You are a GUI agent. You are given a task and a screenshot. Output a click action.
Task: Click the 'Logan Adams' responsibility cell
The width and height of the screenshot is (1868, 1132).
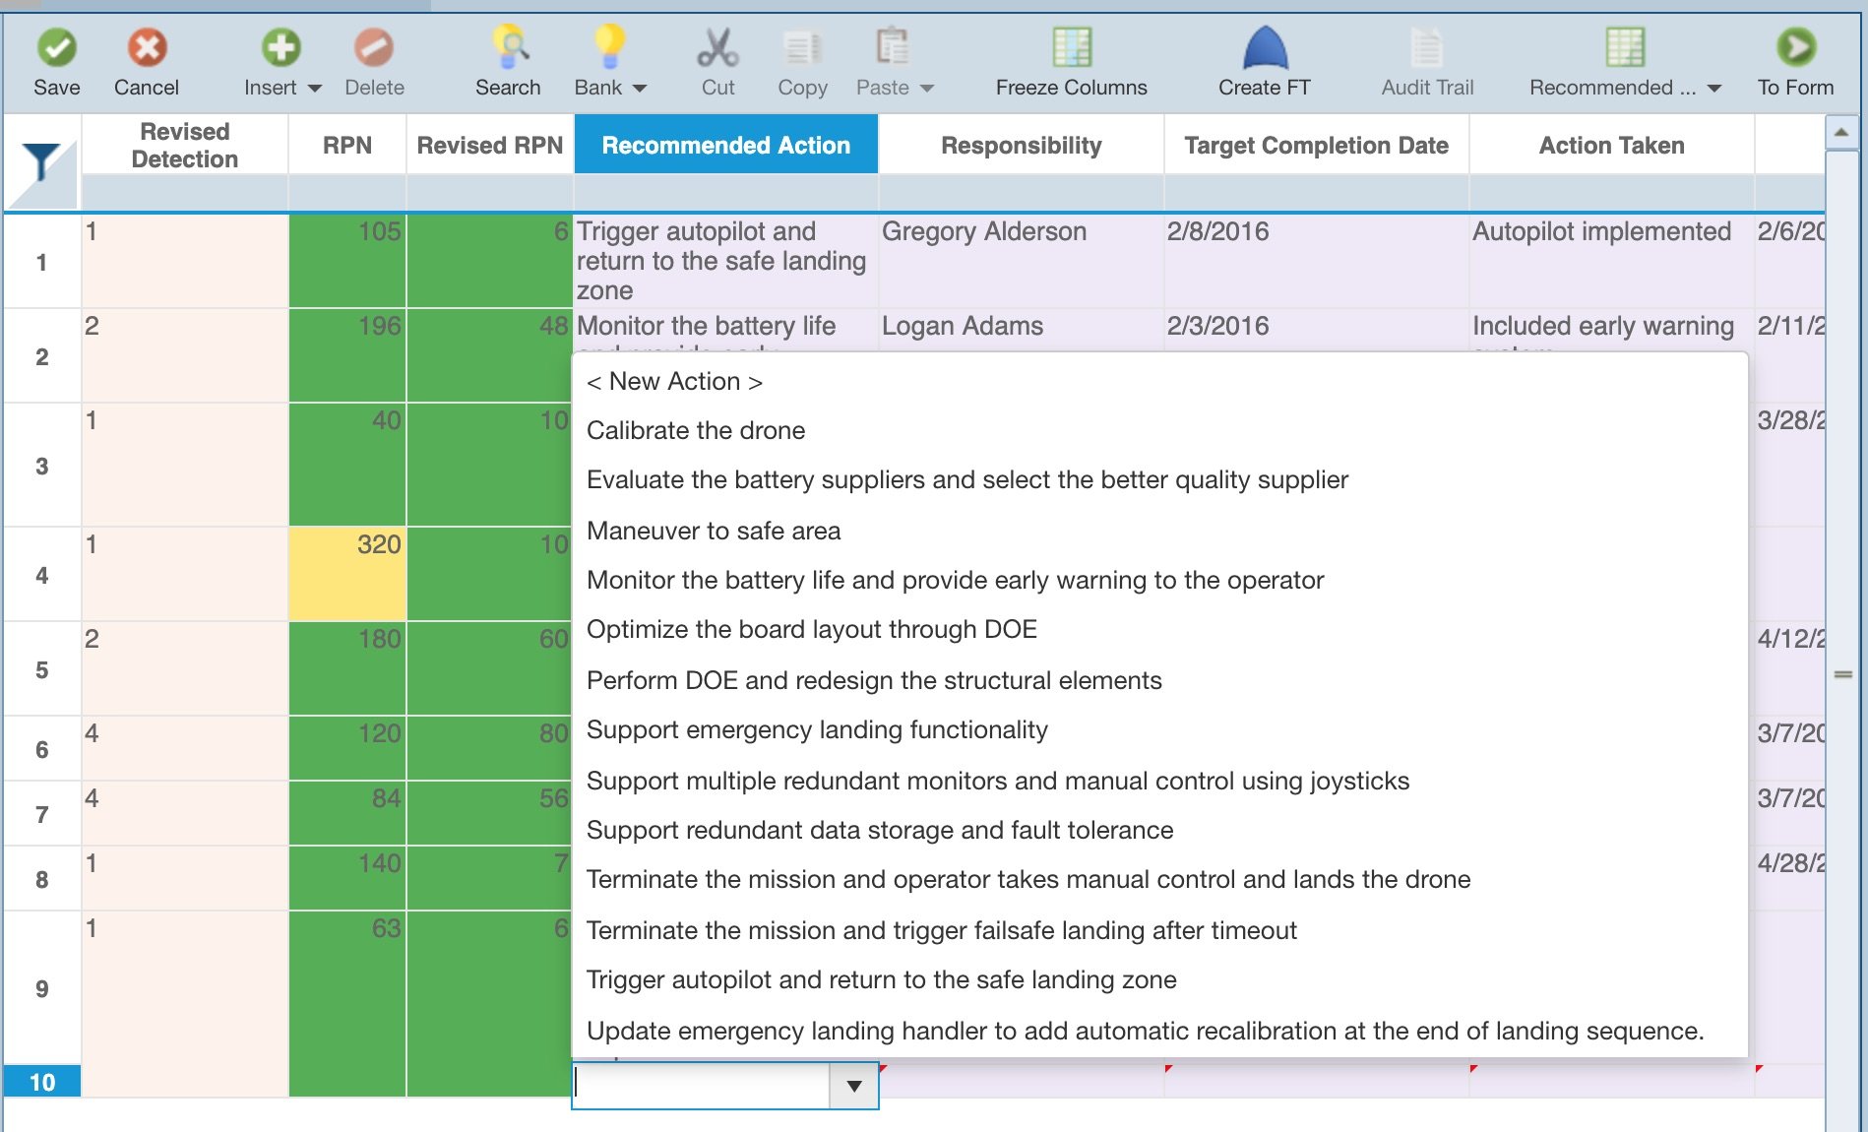pyautogui.click(x=1021, y=330)
